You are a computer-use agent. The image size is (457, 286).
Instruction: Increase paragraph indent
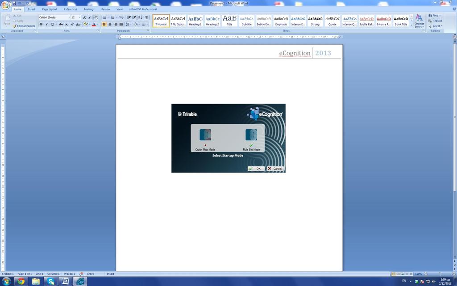134,17
